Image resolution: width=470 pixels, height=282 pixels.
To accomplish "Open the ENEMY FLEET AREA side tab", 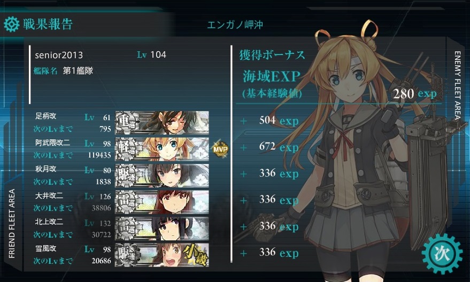I will (457, 85).
